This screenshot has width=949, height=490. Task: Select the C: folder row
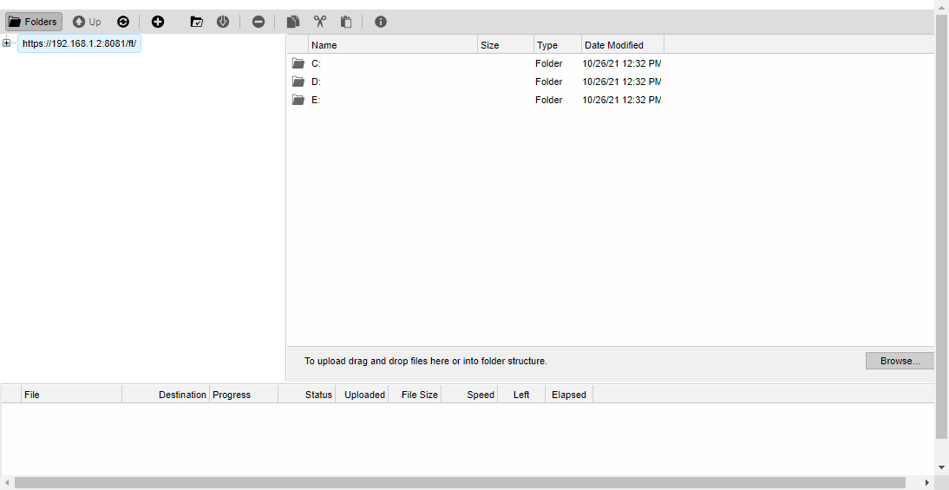(475, 63)
